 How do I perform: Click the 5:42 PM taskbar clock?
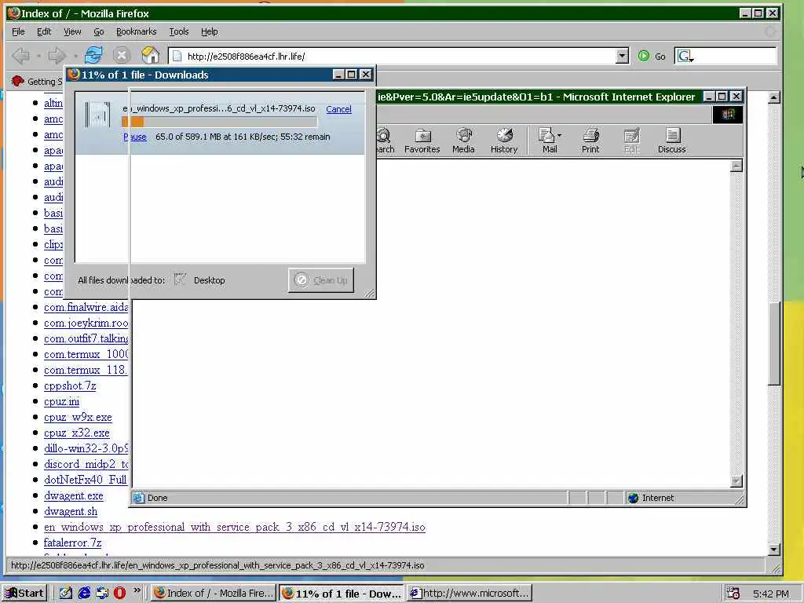[770, 594]
